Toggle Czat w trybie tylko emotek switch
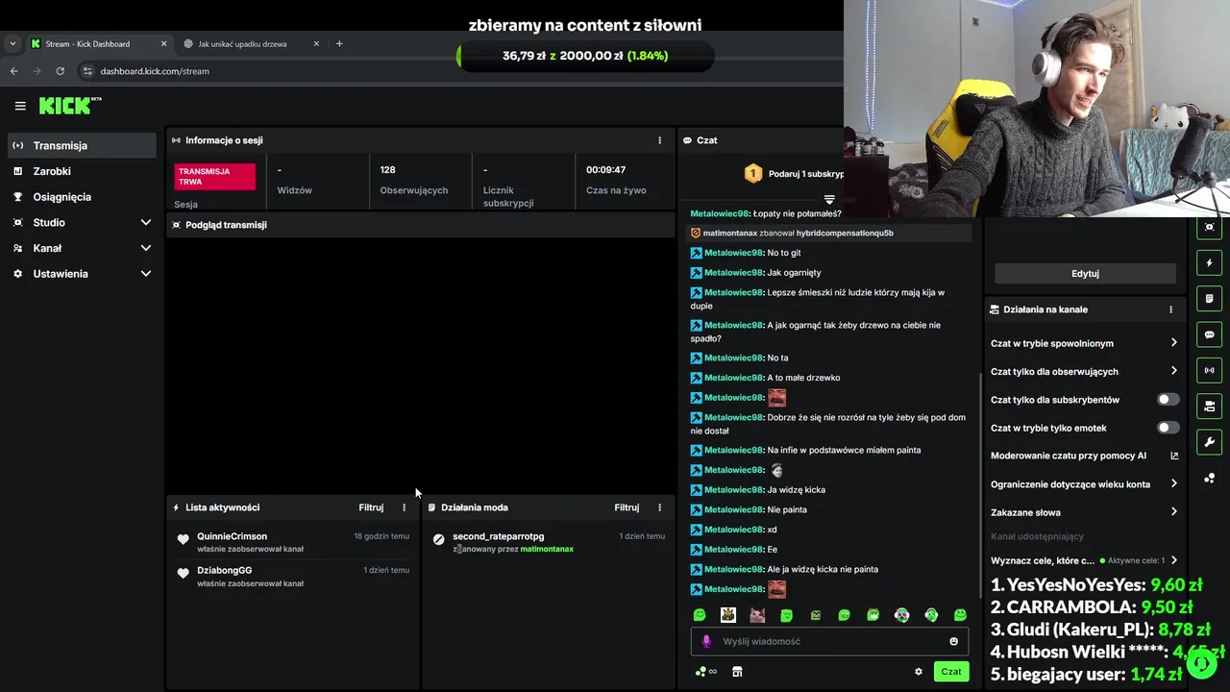The image size is (1230, 692). 1168,428
